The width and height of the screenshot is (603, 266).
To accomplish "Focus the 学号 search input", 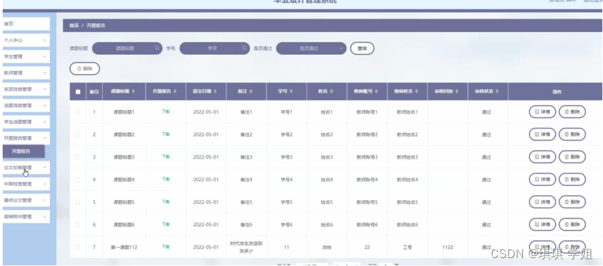I will (214, 49).
